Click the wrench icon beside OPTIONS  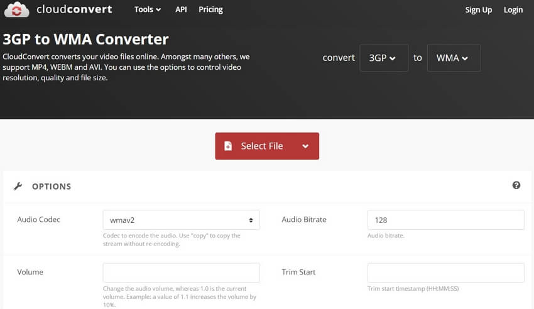[x=18, y=186]
